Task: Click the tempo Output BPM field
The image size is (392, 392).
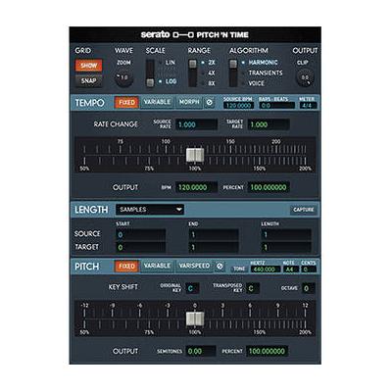Action: tap(197, 187)
